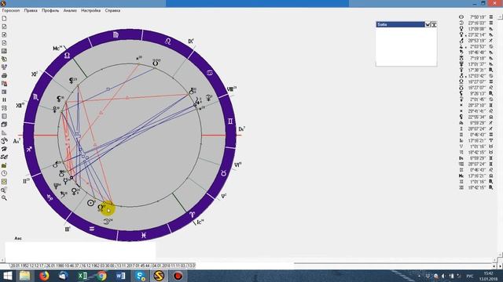Switch to chart tab 20.01.1952 12:12:17
503x282 pixels.
(x=27, y=266)
